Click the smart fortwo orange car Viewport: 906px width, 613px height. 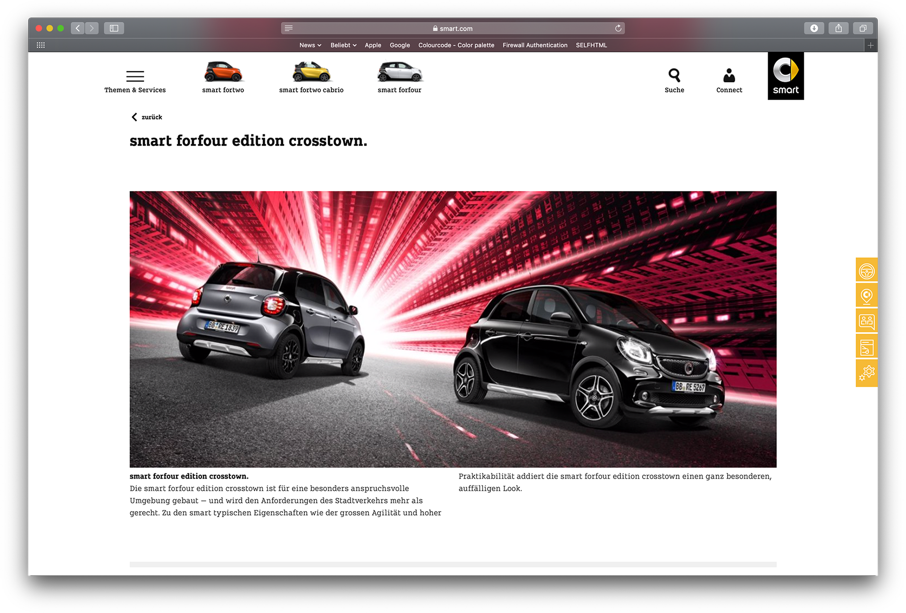tap(223, 72)
